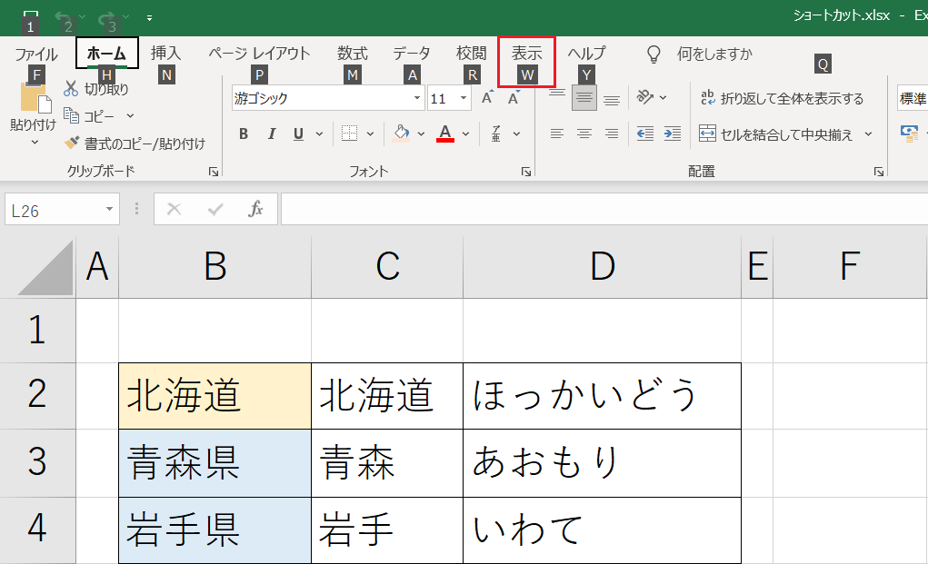The image size is (928, 564).
Task: Align text to bottom
Action: tap(612, 99)
